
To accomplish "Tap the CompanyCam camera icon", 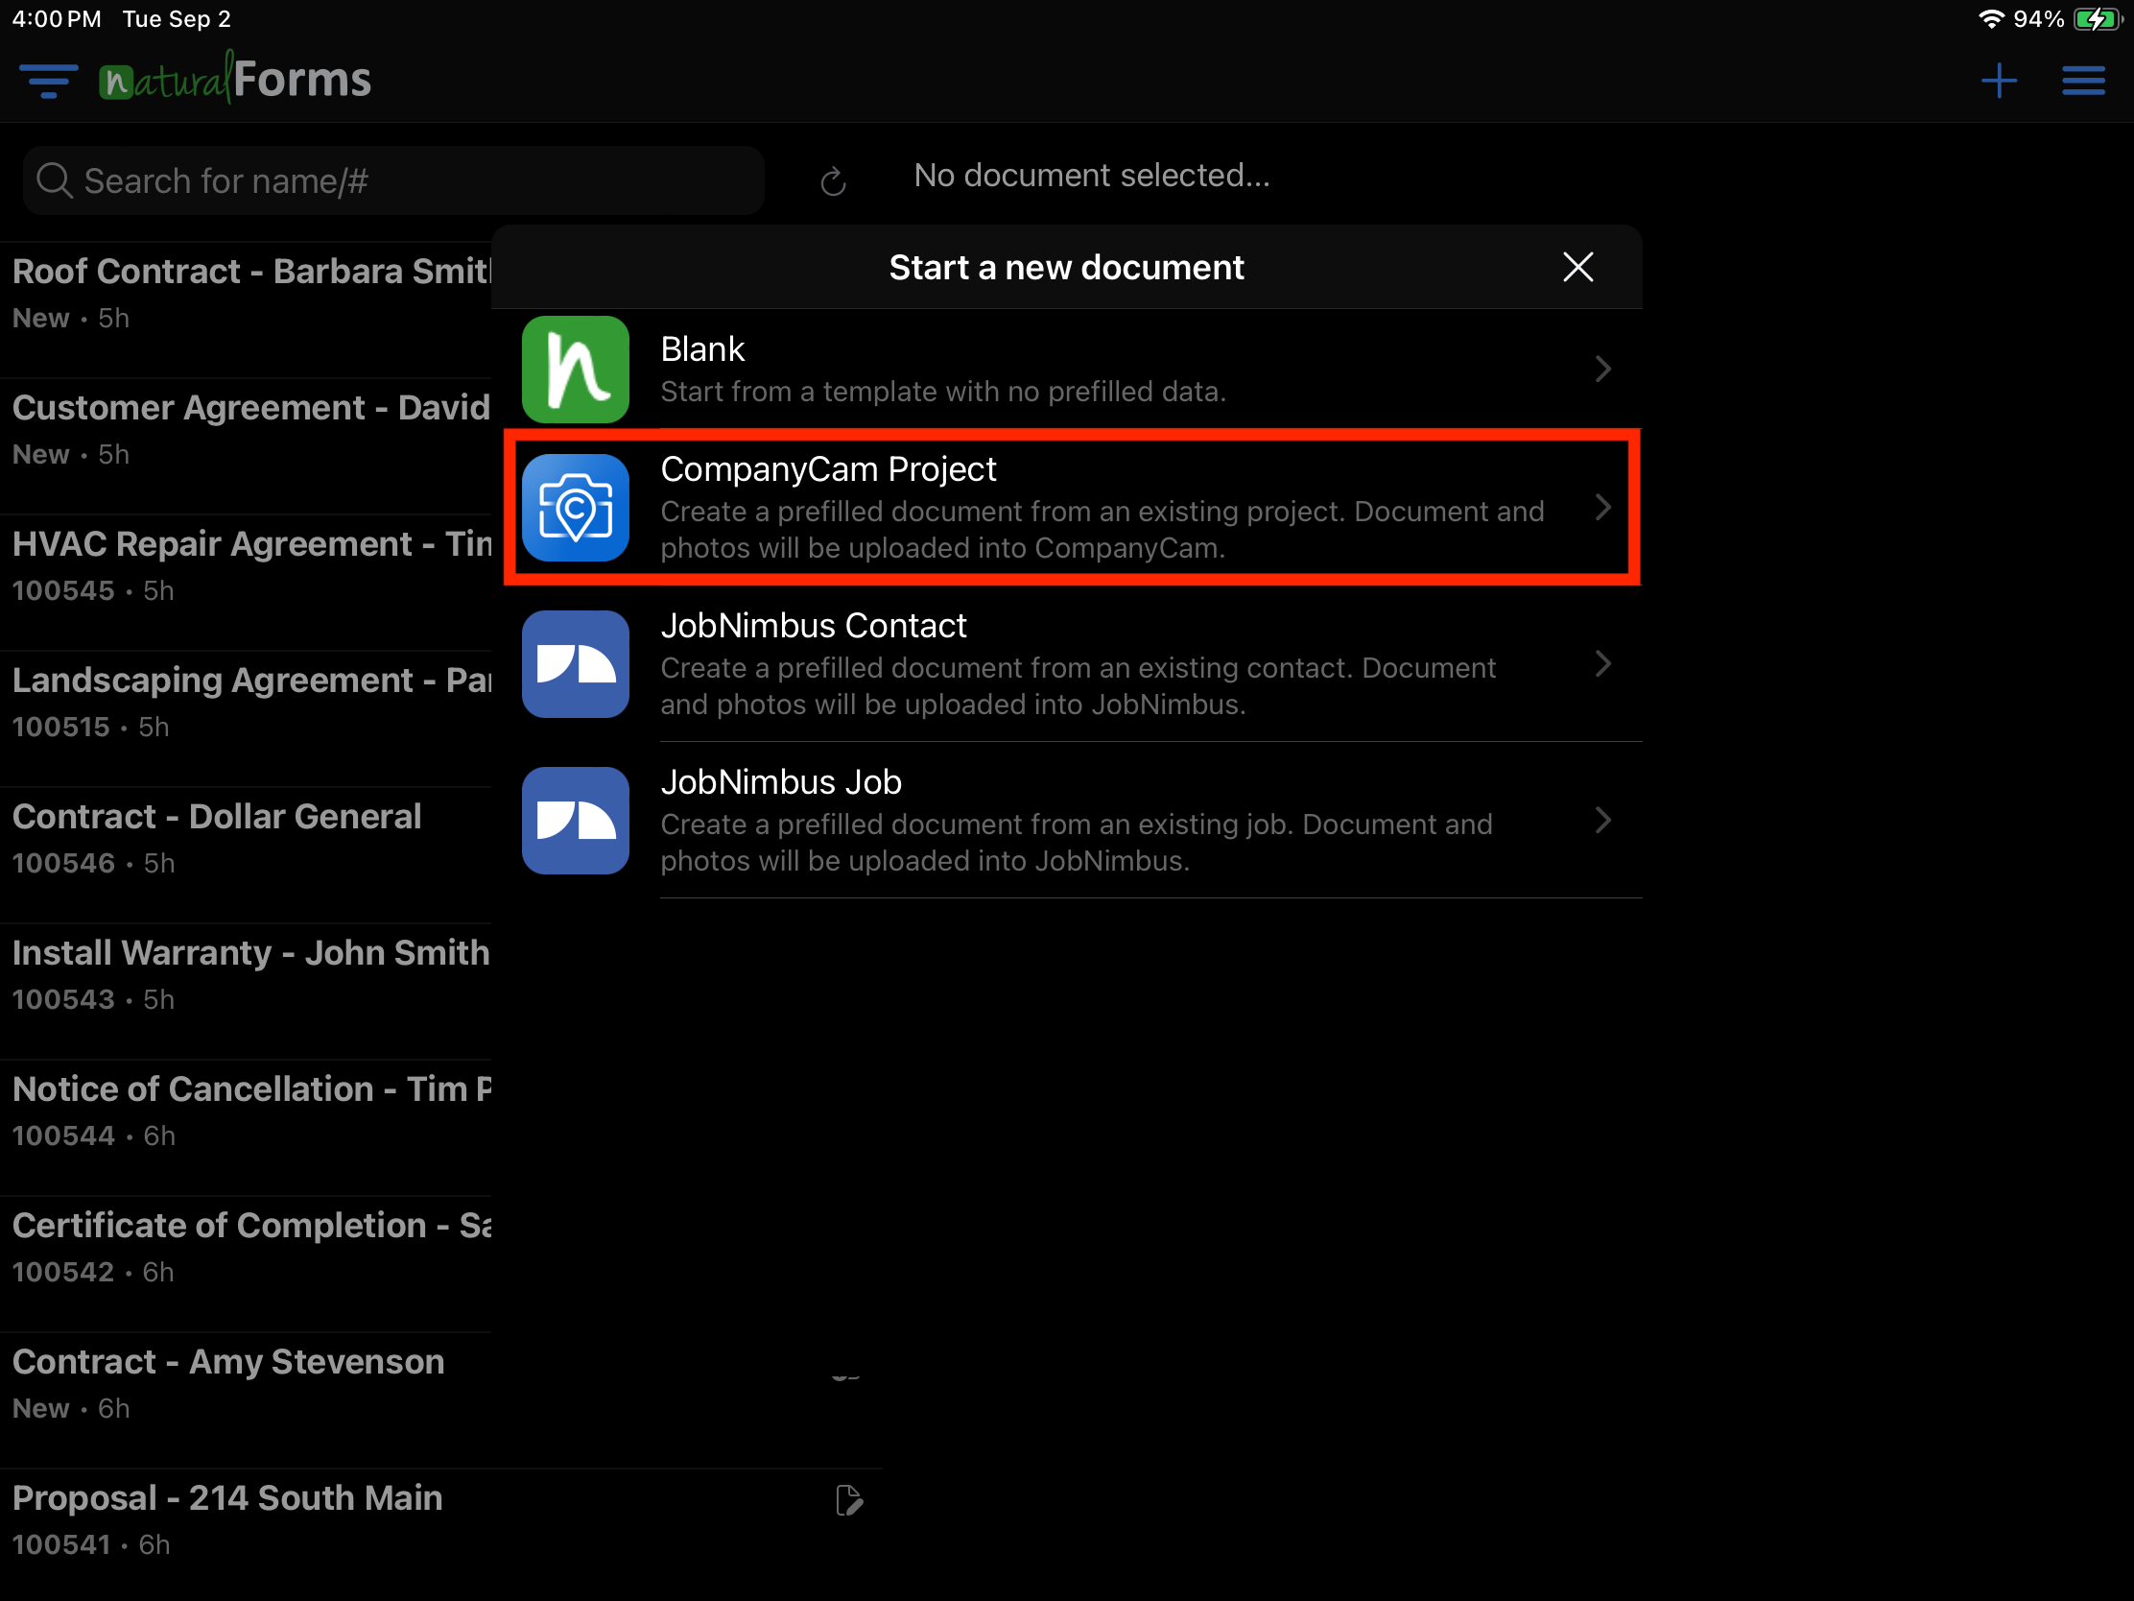I will tap(575, 508).
